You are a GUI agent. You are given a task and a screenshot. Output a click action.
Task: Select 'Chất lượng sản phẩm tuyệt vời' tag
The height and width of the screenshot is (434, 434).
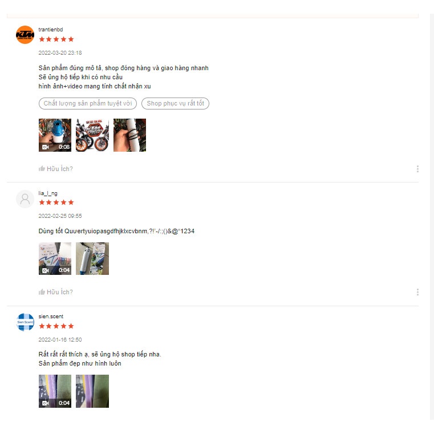click(88, 104)
